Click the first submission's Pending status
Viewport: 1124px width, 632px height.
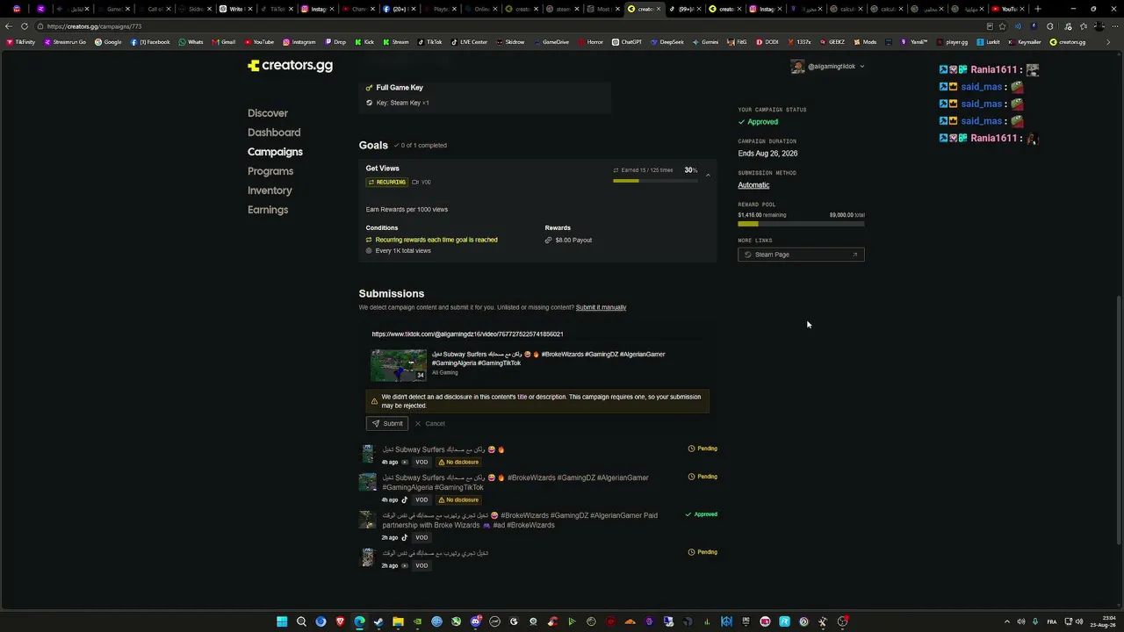702,449
